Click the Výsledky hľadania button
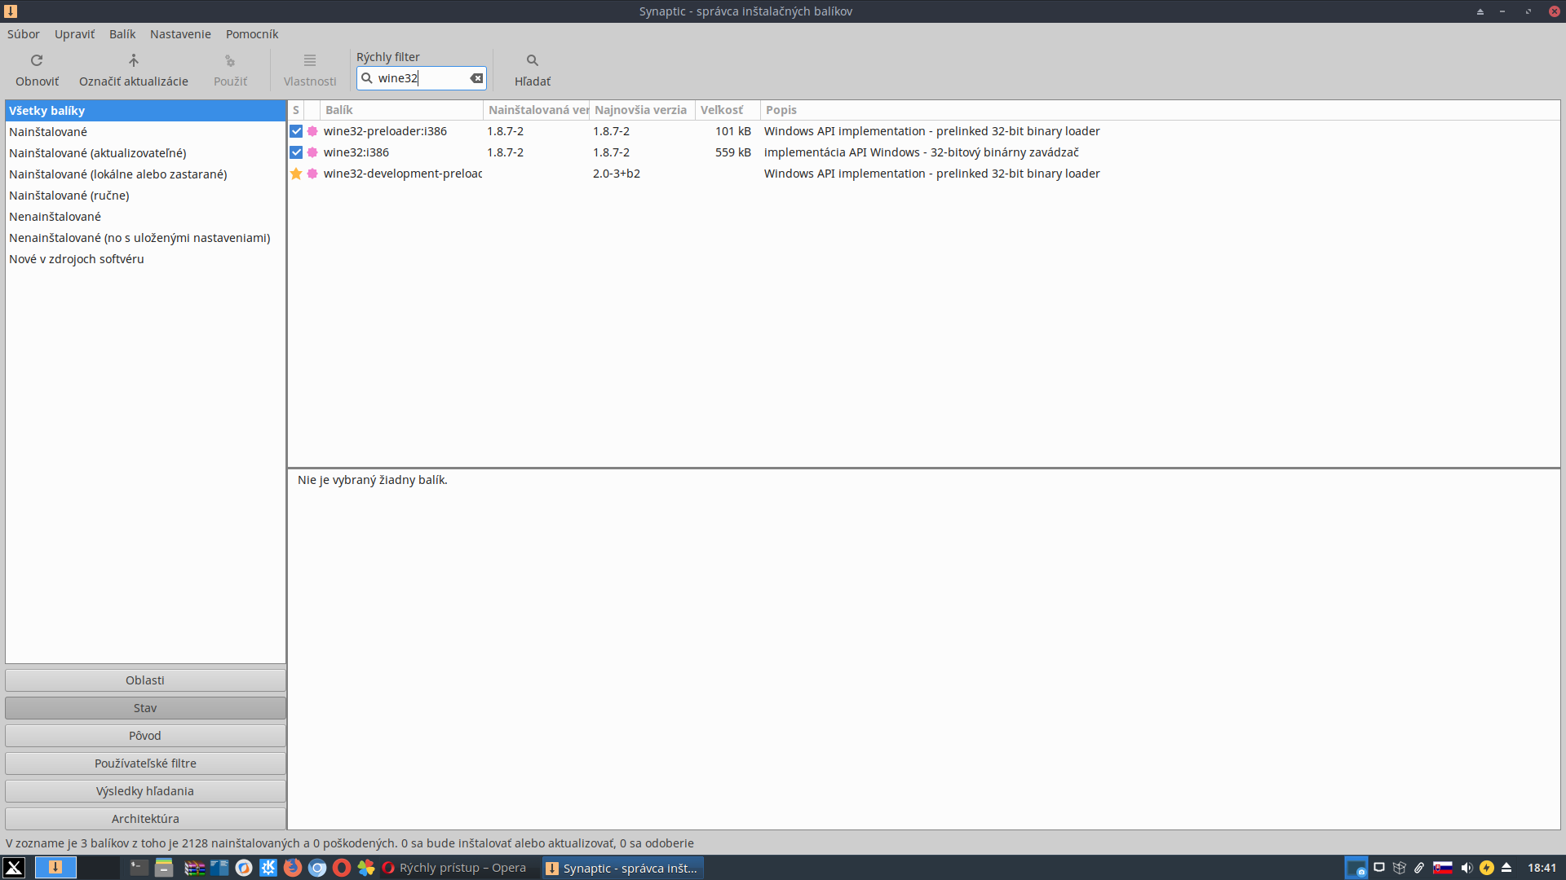 pos(145,791)
